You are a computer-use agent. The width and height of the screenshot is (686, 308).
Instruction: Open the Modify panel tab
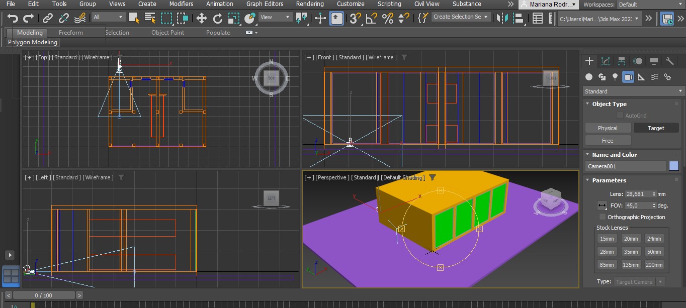pyautogui.click(x=606, y=61)
